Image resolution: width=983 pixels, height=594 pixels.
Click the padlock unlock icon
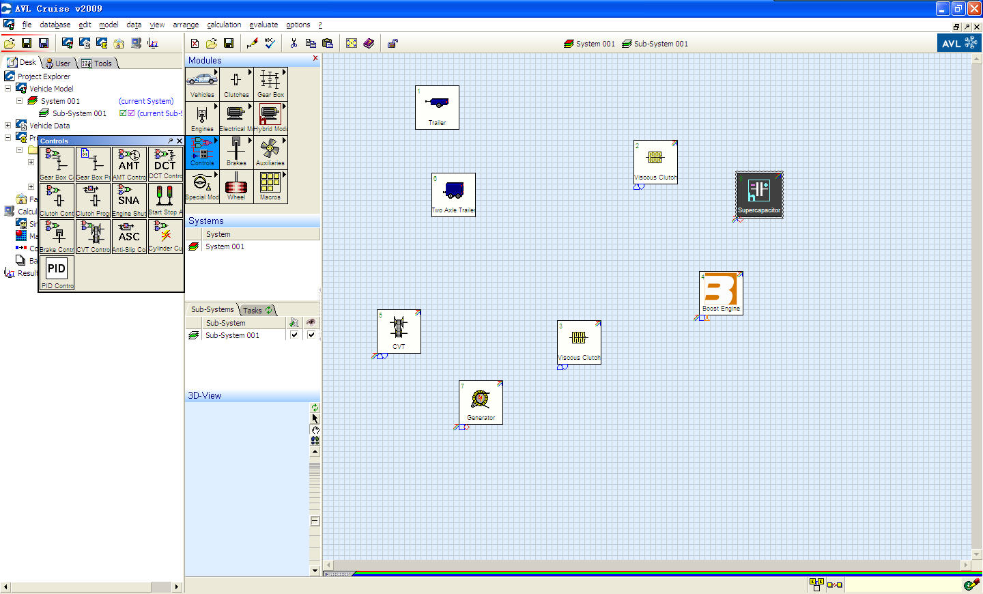[393, 43]
